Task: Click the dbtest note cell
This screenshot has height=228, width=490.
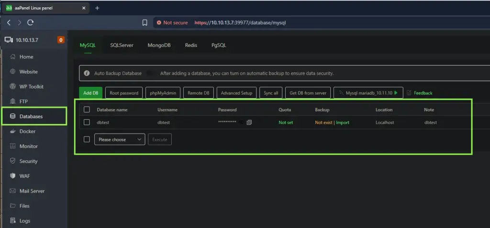Action: 430,123
